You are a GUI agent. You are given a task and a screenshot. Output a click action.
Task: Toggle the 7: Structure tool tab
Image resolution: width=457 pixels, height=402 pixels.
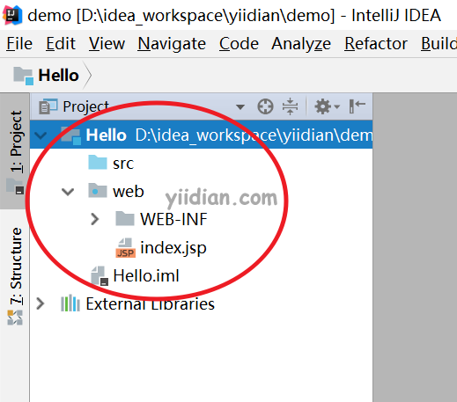tap(15, 275)
